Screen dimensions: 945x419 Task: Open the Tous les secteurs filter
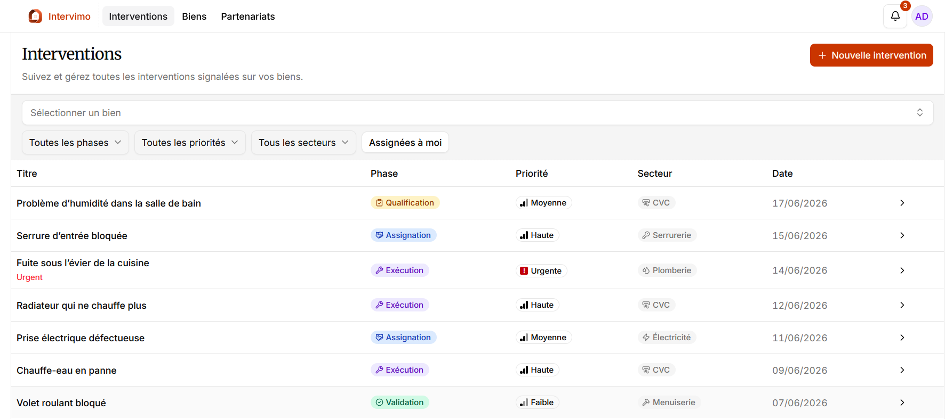tap(303, 143)
